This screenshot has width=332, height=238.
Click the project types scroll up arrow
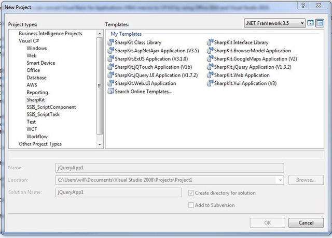100,34
